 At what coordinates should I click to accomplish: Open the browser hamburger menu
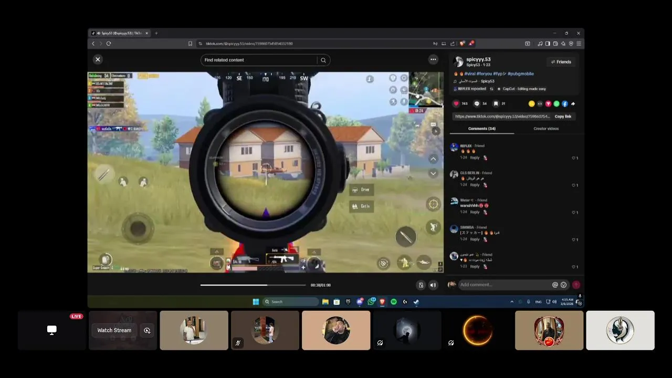coord(579,44)
